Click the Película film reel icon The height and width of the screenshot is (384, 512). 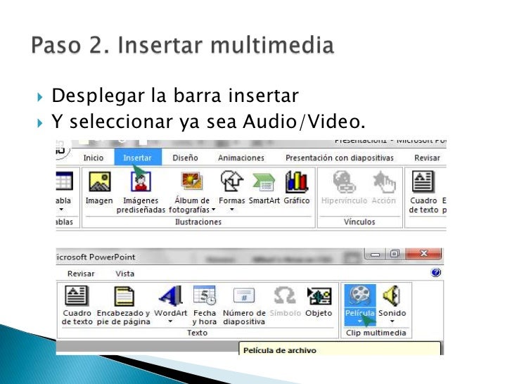[x=359, y=295]
